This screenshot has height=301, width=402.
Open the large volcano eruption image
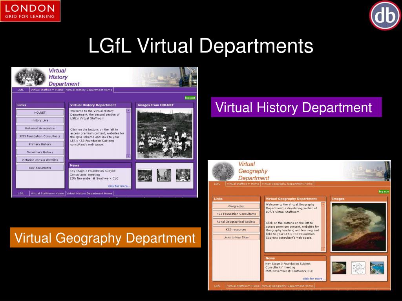pos(359,227)
